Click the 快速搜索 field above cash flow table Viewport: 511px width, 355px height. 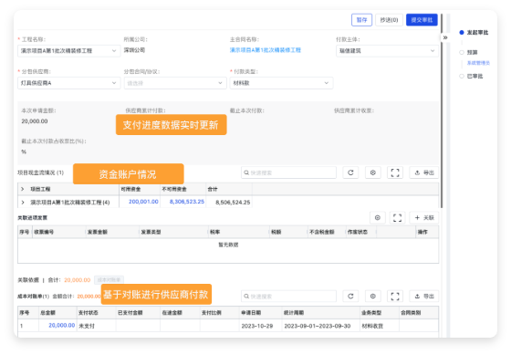[288, 172]
